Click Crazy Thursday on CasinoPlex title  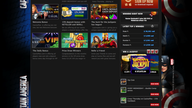142,100
